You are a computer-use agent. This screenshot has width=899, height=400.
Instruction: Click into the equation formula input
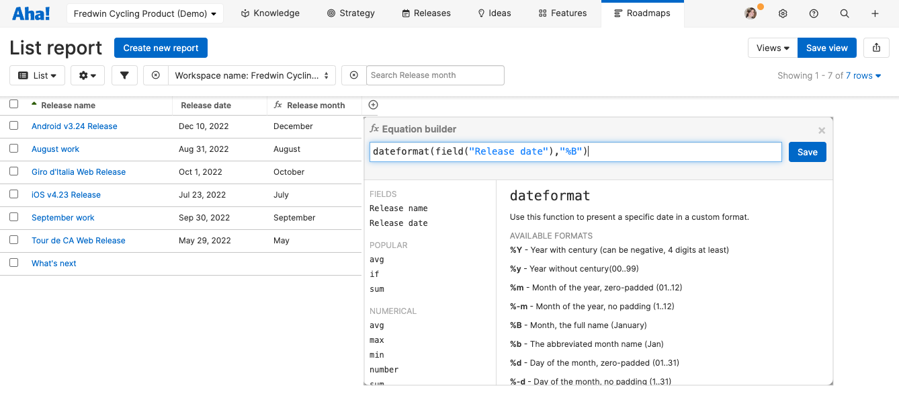[576, 152]
